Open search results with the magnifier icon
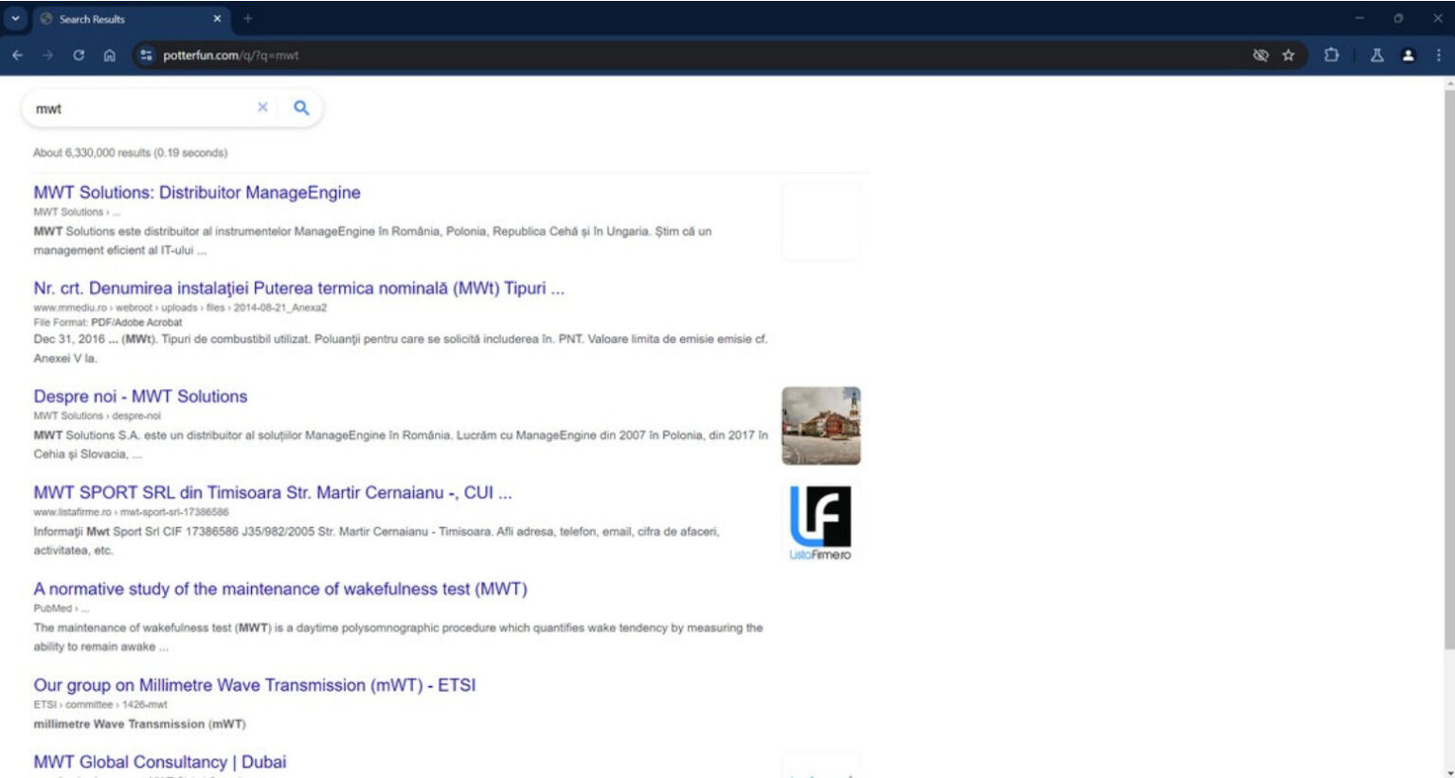The image size is (1455, 778). pos(300,108)
